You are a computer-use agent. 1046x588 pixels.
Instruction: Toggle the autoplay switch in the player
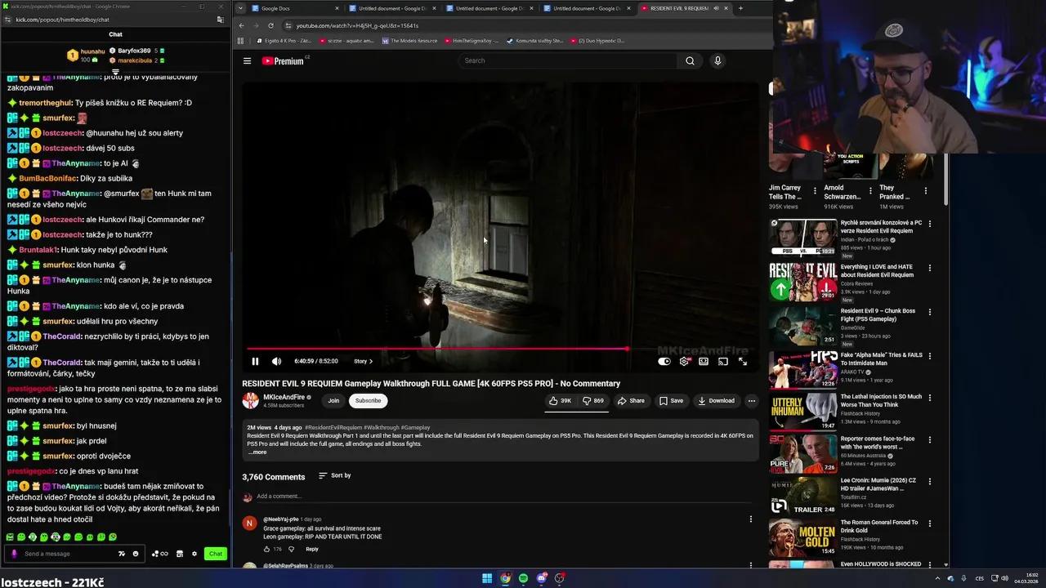(x=664, y=361)
